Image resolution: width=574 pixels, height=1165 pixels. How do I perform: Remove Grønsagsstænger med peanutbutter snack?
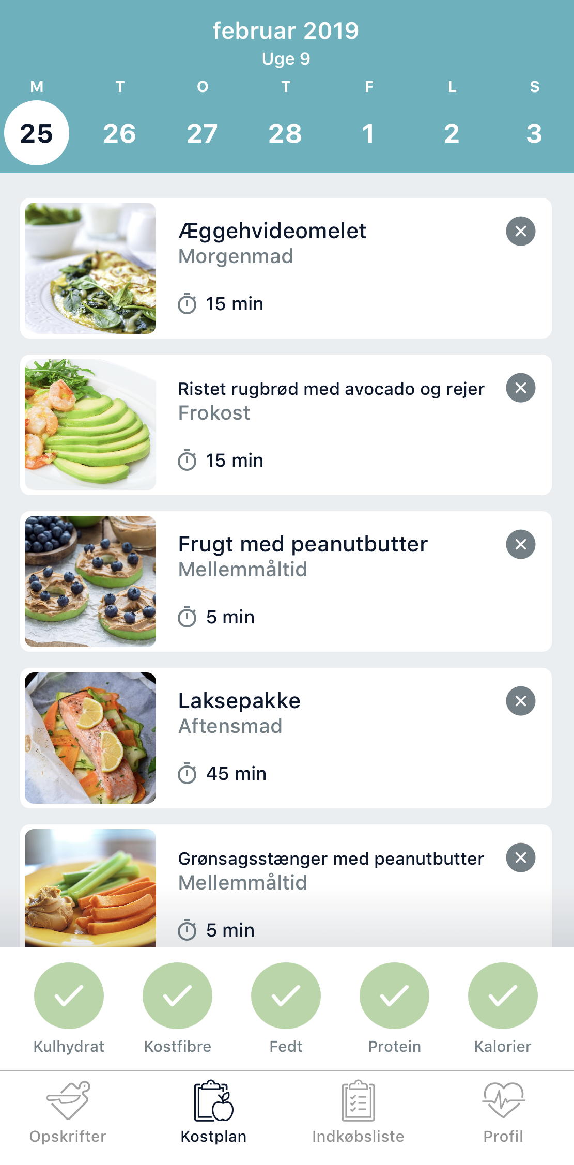coord(520,857)
